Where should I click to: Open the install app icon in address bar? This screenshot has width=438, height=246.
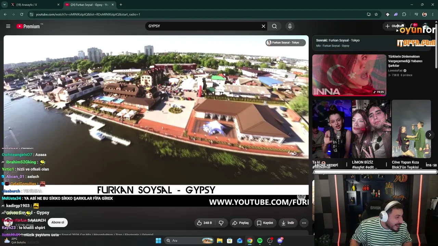(x=369, y=14)
